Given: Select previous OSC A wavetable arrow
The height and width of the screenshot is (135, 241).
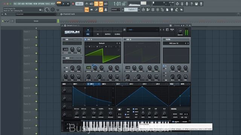Looking at the screenshot, I should [x=117, y=43].
